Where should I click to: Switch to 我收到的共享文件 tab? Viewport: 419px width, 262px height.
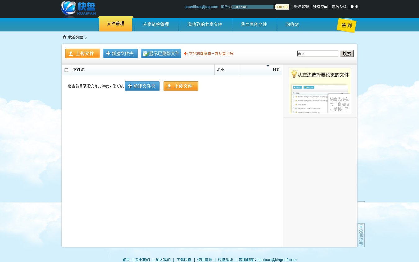pyautogui.click(x=205, y=24)
